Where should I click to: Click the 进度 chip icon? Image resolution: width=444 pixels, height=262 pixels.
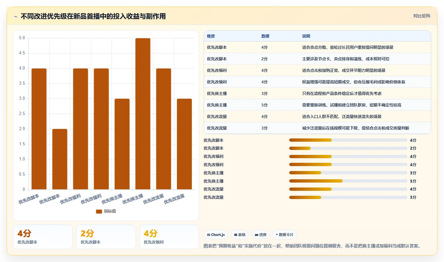pos(256,235)
